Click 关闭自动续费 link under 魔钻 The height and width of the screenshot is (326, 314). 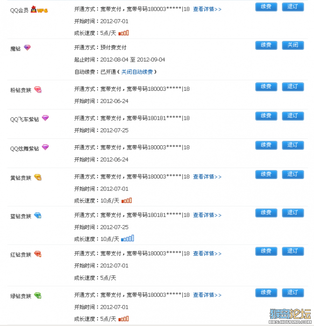pos(137,72)
